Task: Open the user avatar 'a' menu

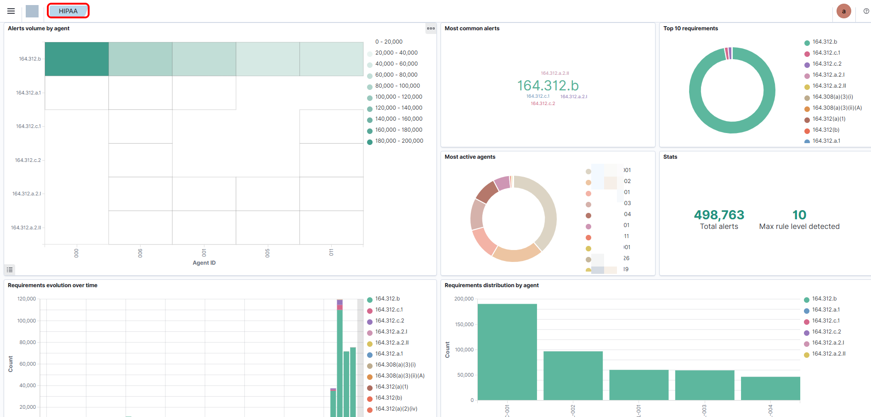Action: (843, 11)
